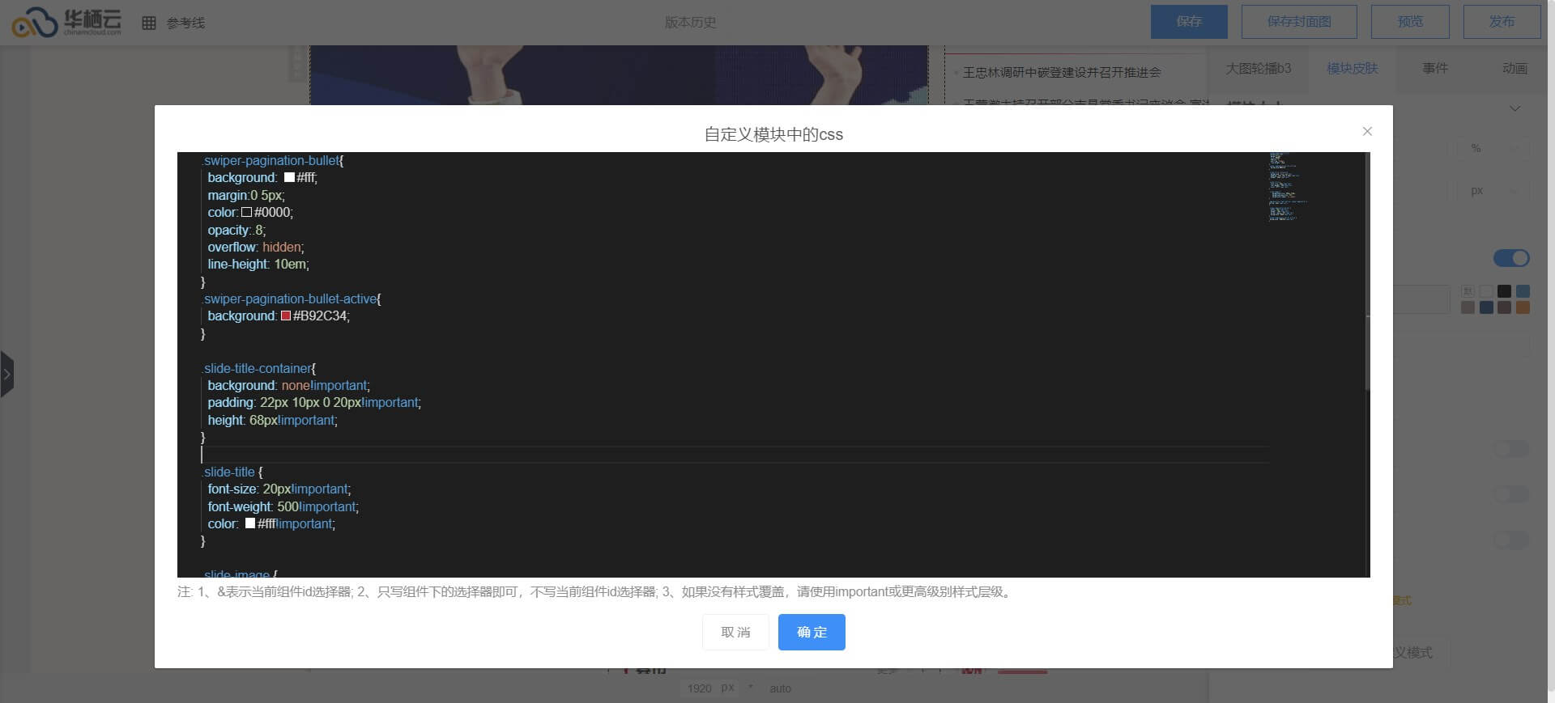The width and height of the screenshot is (1555, 703).
Task: Toggle the blue enabled switch in right panel
Action: 1510,258
